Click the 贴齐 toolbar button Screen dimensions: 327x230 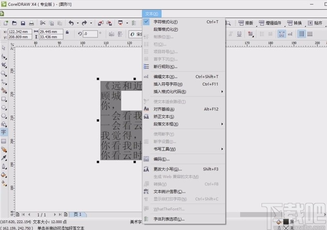point(315,23)
